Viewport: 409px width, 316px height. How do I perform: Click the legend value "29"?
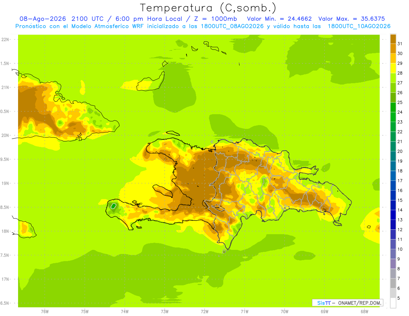400,63
